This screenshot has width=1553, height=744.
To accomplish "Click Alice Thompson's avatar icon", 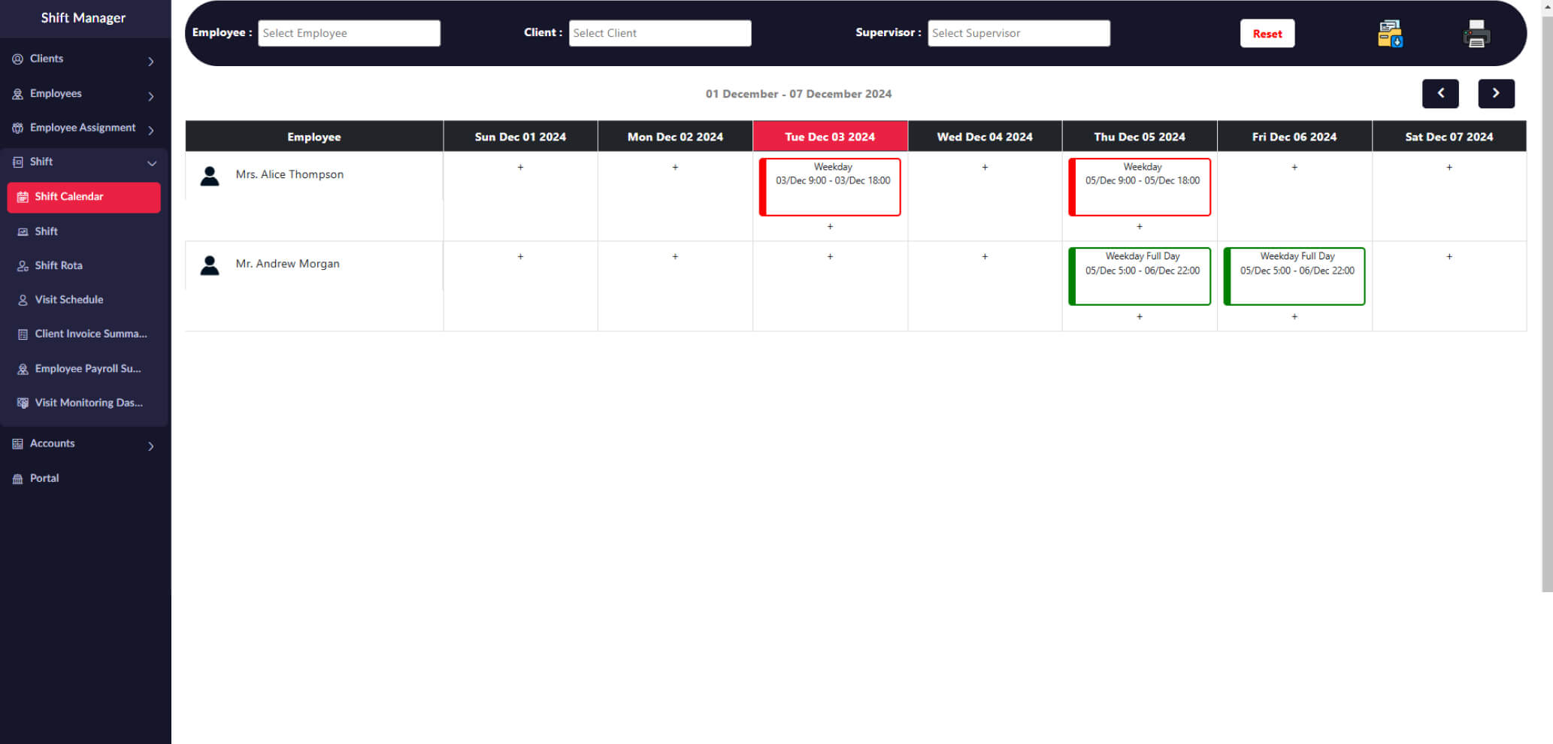I will click(x=210, y=176).
